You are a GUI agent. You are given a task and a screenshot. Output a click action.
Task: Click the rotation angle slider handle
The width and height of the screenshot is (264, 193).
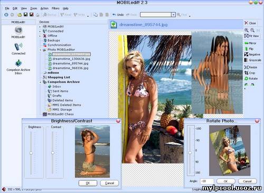pos(190,153)
